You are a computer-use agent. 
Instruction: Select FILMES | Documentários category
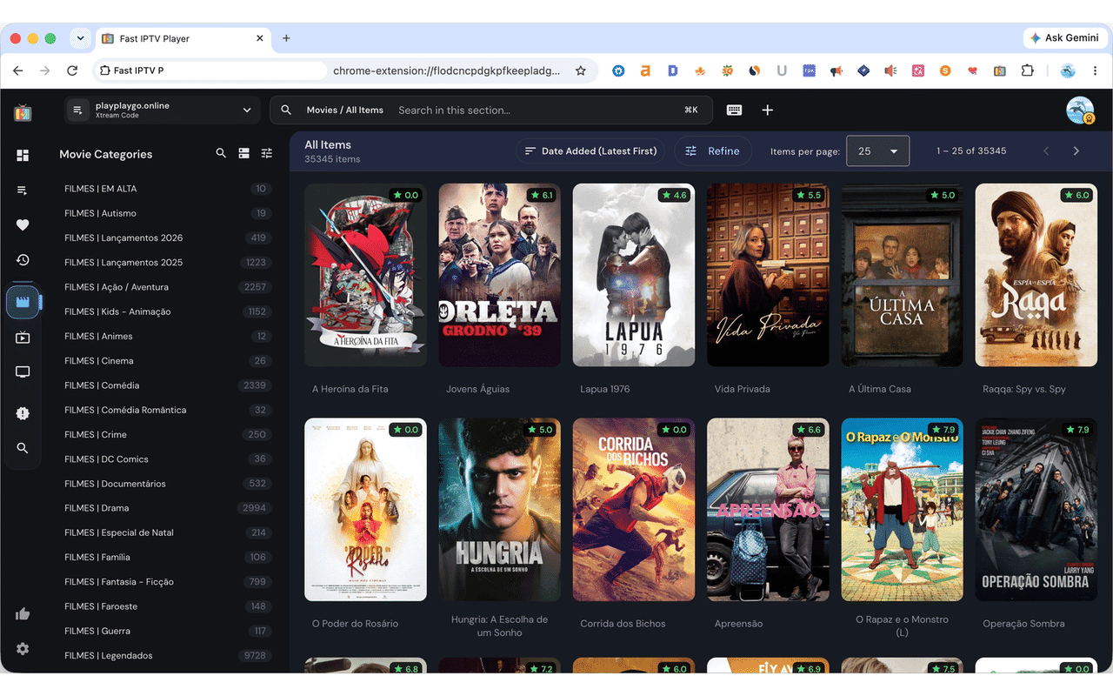[x=165, y=484]
